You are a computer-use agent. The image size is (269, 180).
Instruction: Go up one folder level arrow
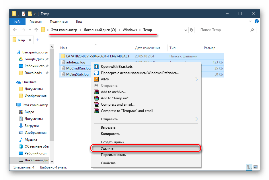[x=36, y=30]
